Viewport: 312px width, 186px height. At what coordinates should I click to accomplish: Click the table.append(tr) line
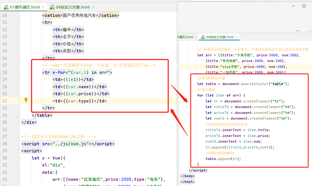point(223,159)
